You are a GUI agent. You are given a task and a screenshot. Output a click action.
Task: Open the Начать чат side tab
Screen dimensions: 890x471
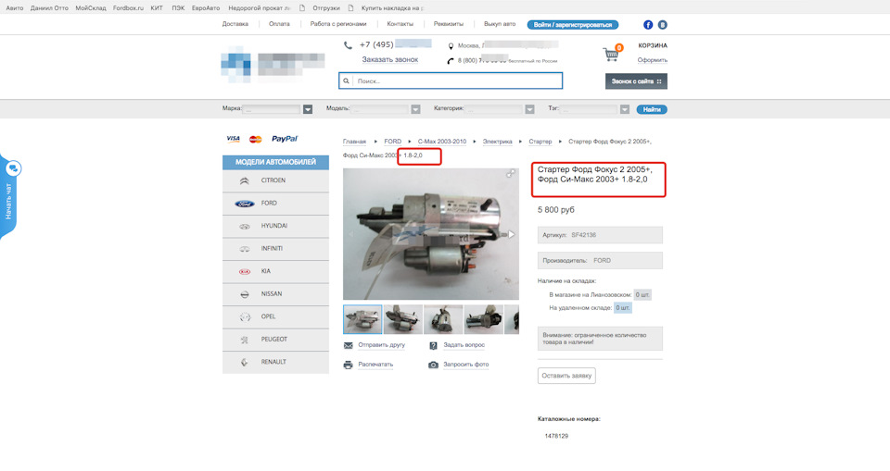pos(8,196)
